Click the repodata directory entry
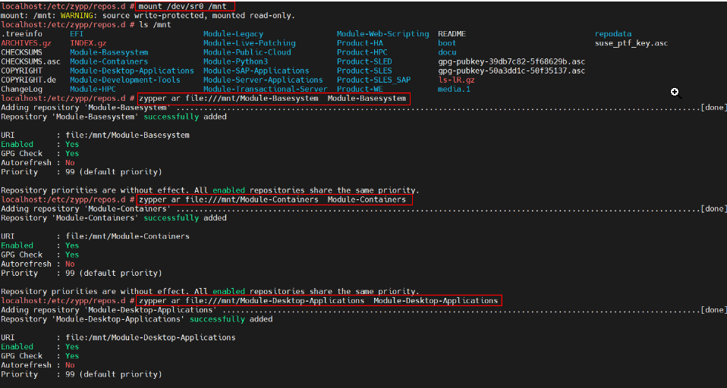 click(x=612, y=34)
